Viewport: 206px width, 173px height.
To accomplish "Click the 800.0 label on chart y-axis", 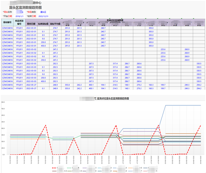I will 3,102.
